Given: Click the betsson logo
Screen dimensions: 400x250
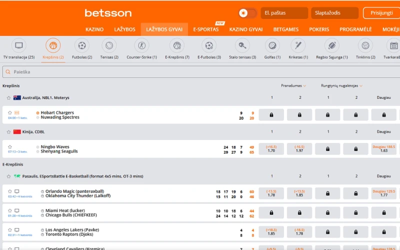Looking at the screenshot, I should tap(108, 13).
